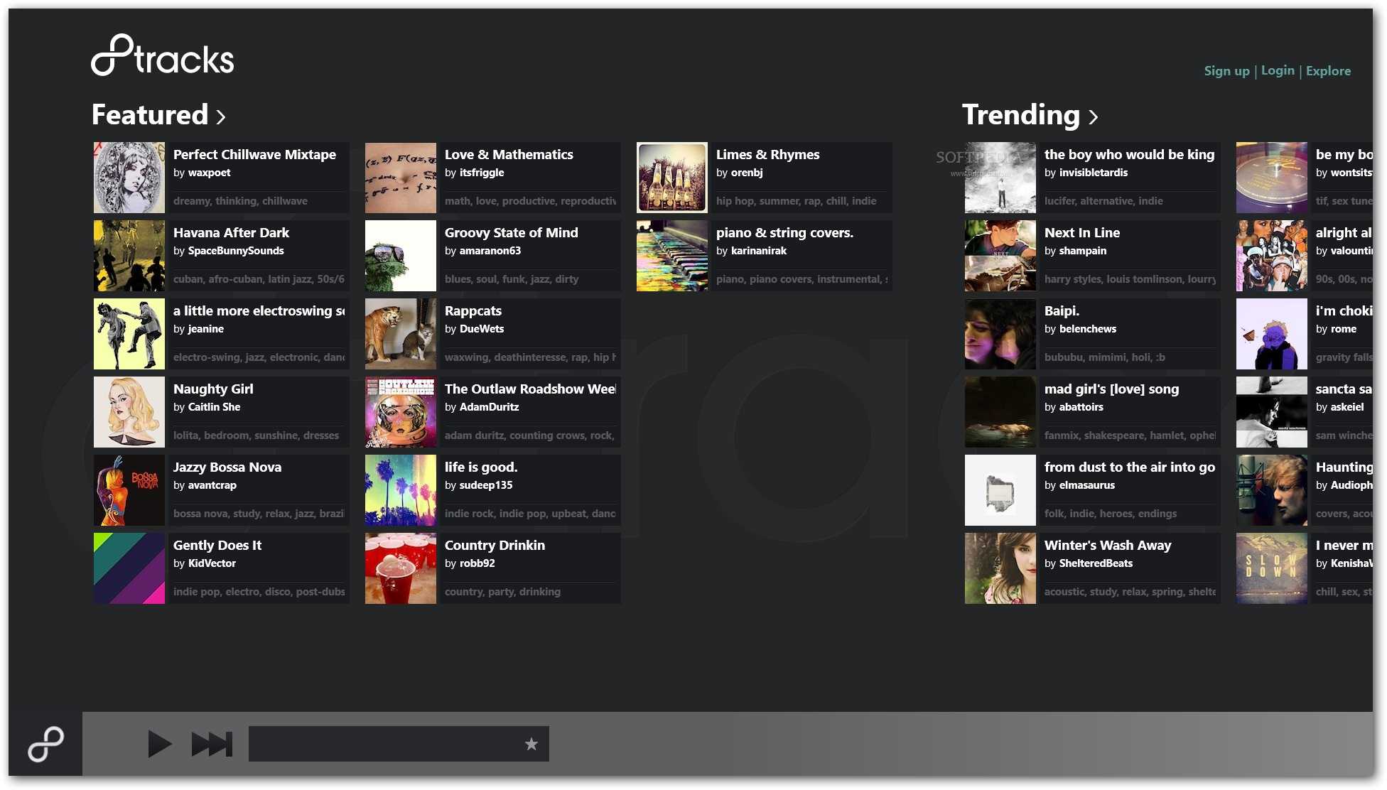Select the Jazzy Bossa Nova album thumbnail

pyautogui.click(x=129, y=490)
